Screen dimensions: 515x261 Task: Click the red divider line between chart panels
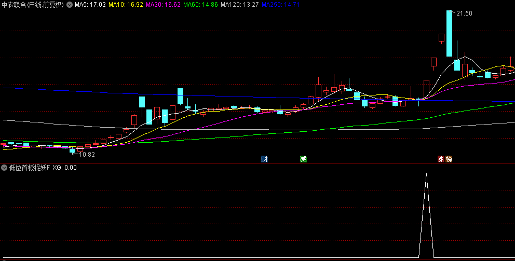[x=257, y=163]
